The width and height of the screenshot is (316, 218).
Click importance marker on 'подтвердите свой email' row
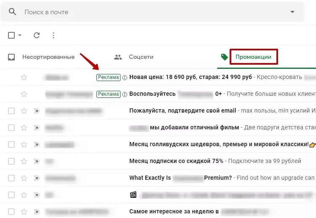click(x=37, y=111)
